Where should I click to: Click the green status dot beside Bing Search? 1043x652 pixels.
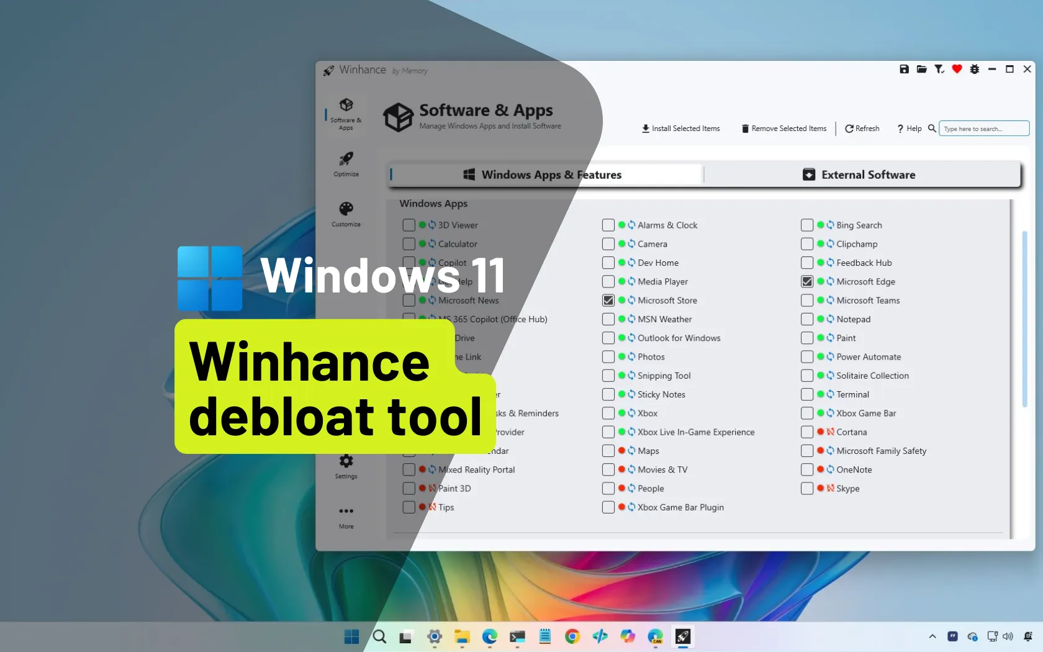821,225
